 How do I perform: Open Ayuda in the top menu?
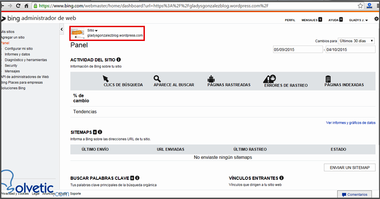[333, 20]
